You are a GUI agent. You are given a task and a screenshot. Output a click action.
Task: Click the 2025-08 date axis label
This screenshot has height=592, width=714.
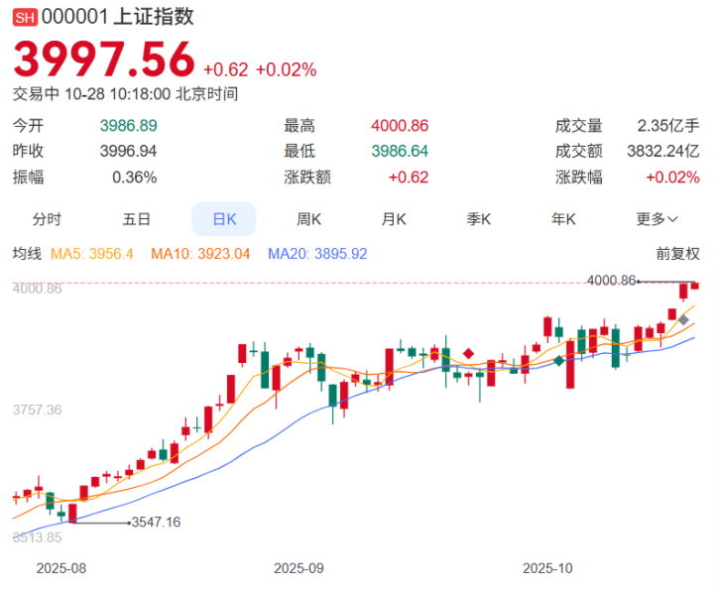click(61, 568)
